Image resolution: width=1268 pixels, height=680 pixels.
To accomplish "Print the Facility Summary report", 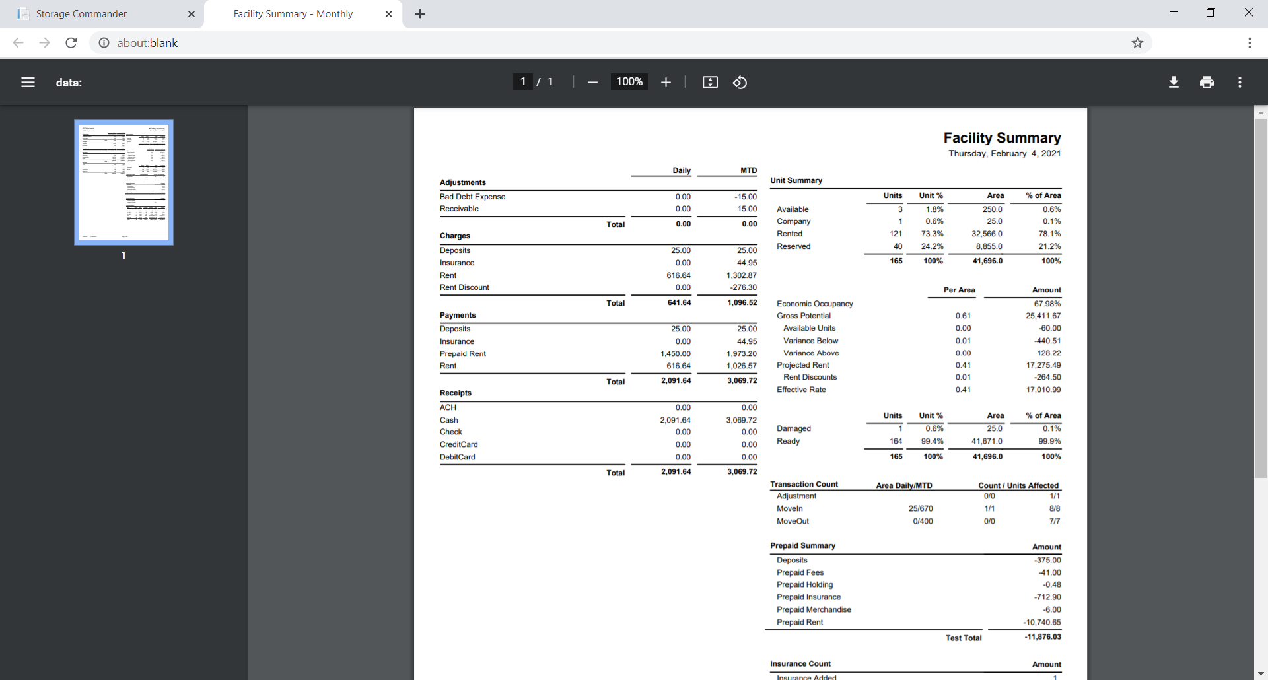I will (x=1207, y=82).
